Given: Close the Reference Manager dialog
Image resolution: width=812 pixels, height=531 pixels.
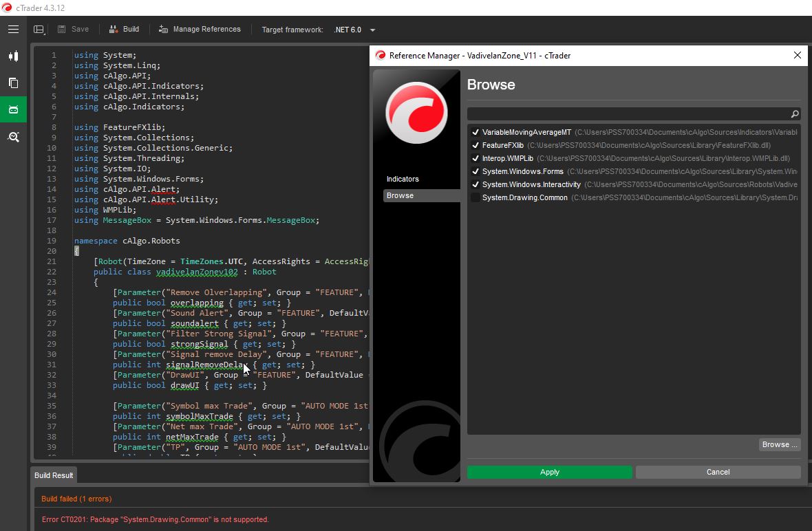Looking at the screenshot, I should [x=798, y=56].
